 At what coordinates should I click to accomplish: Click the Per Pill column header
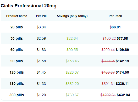tap(41, 16)
